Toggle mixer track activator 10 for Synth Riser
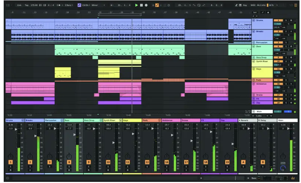This screenshot has height=183, width=301. click(x=108, y=162)
